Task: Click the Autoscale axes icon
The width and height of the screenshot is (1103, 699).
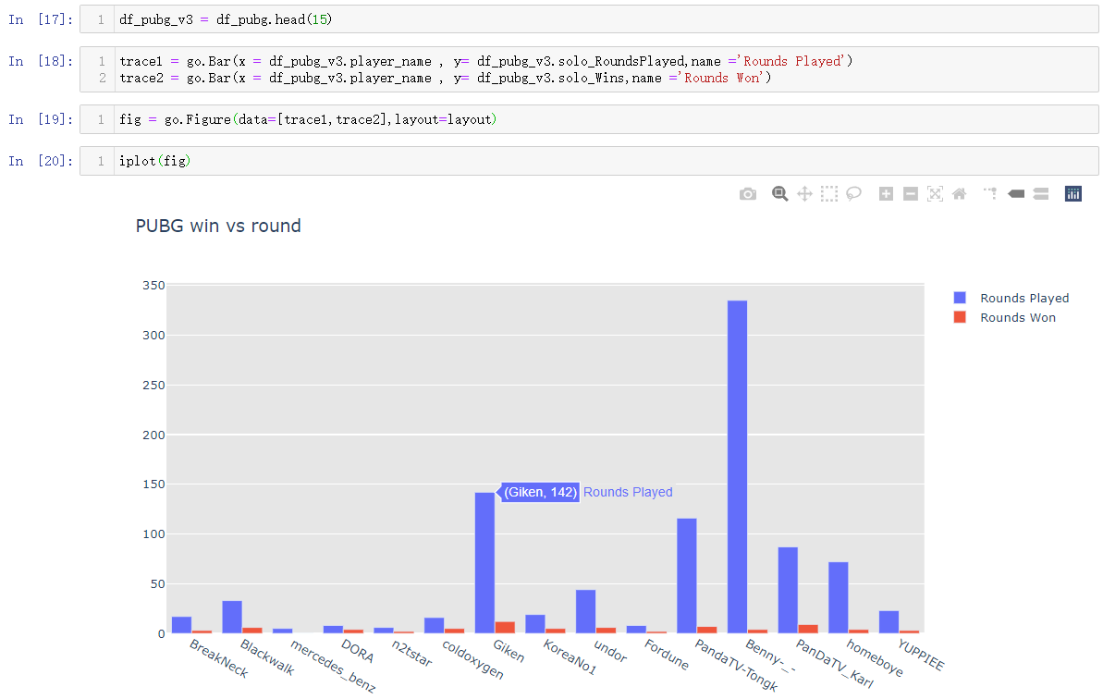Action: point(935,194)
